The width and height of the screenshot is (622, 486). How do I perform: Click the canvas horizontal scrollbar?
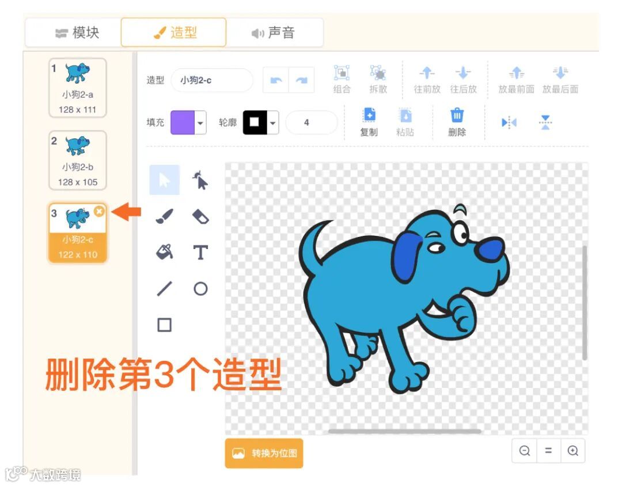point(405,431)
